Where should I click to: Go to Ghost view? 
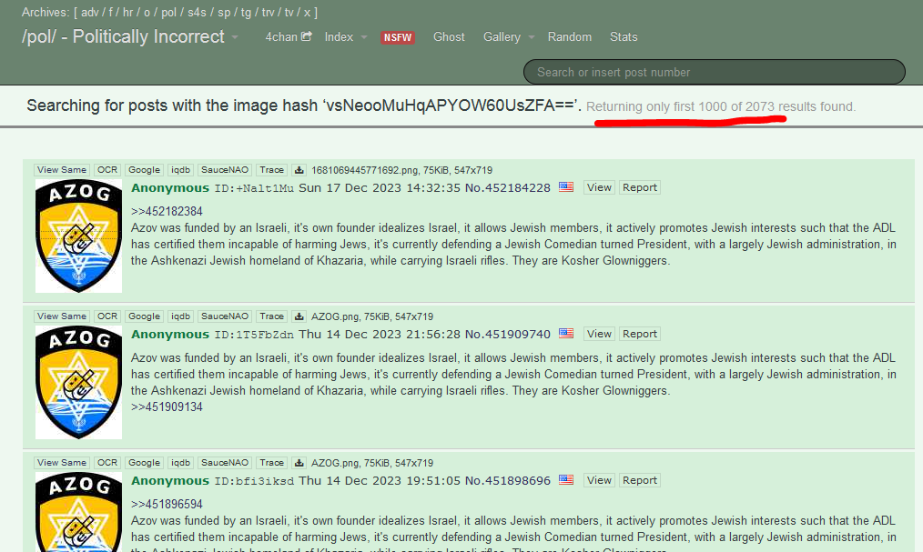[x=449, y=36]
